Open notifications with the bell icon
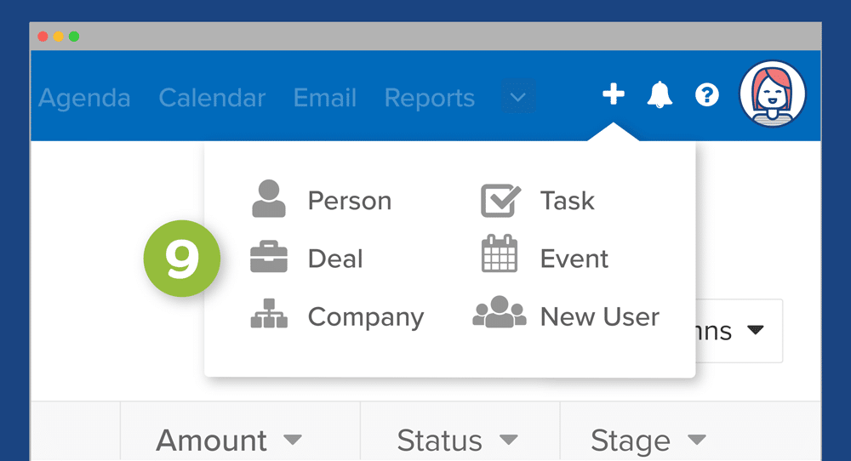The height and width of the screenshot is (461, 851). (660, 95)
